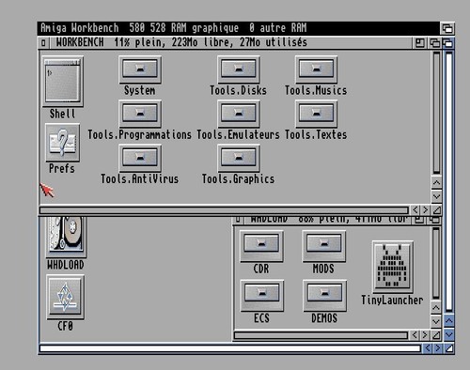Open the MODS drawer in WHDLOAD window

(x=323, y=246)
